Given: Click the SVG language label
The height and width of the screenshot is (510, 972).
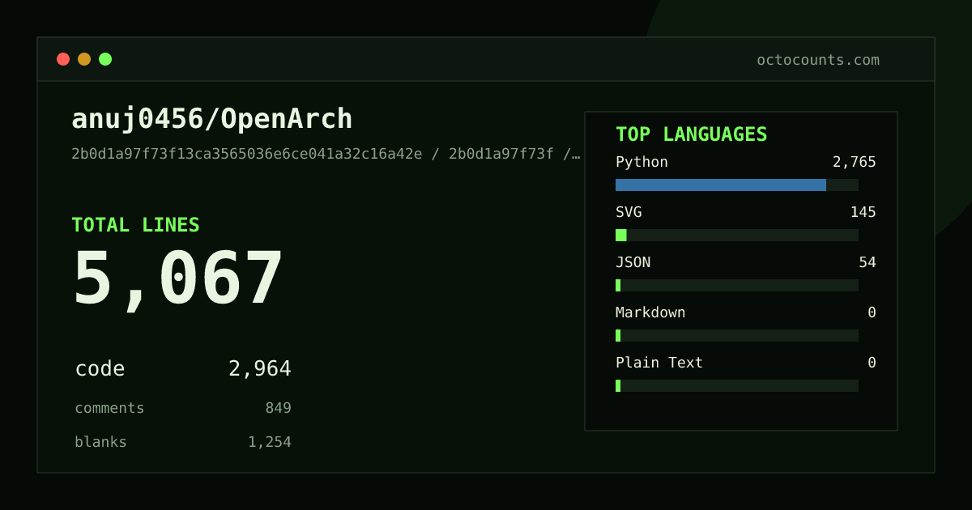Looking at the screenshot, I should 629,212.
